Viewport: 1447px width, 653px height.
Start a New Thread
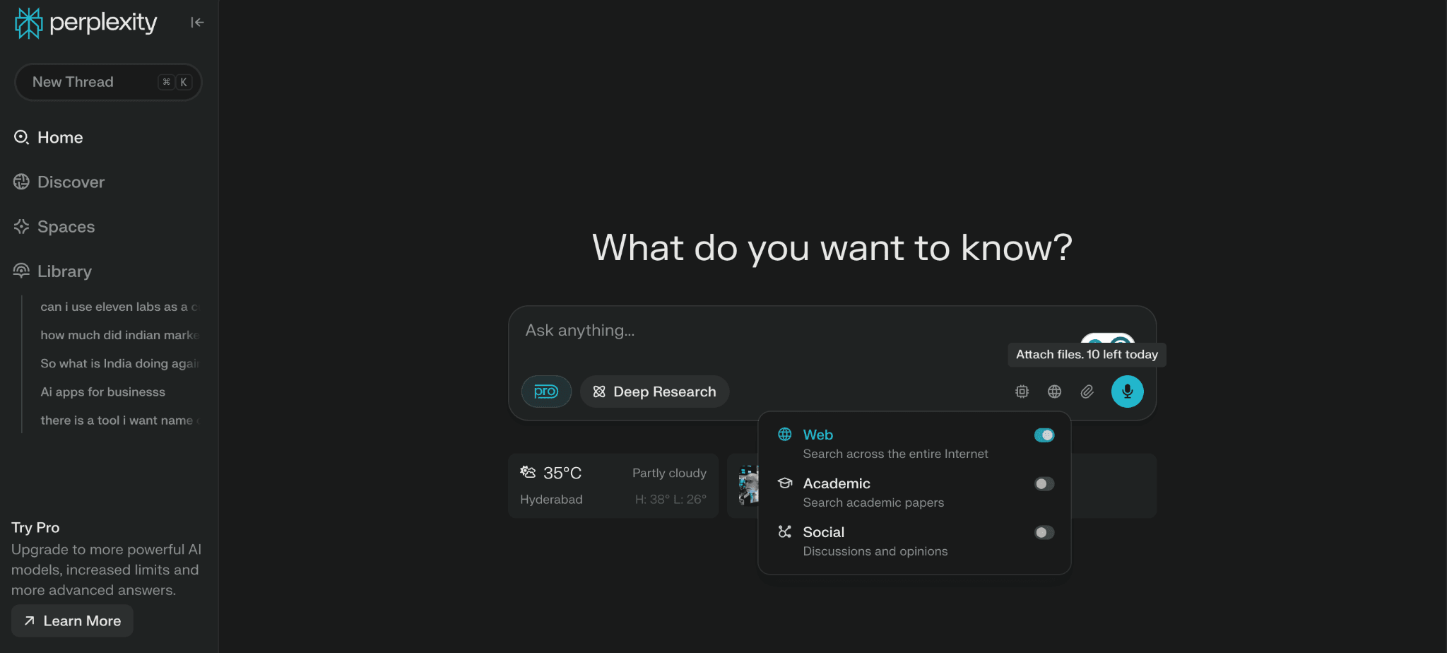(x=107, y=82)
